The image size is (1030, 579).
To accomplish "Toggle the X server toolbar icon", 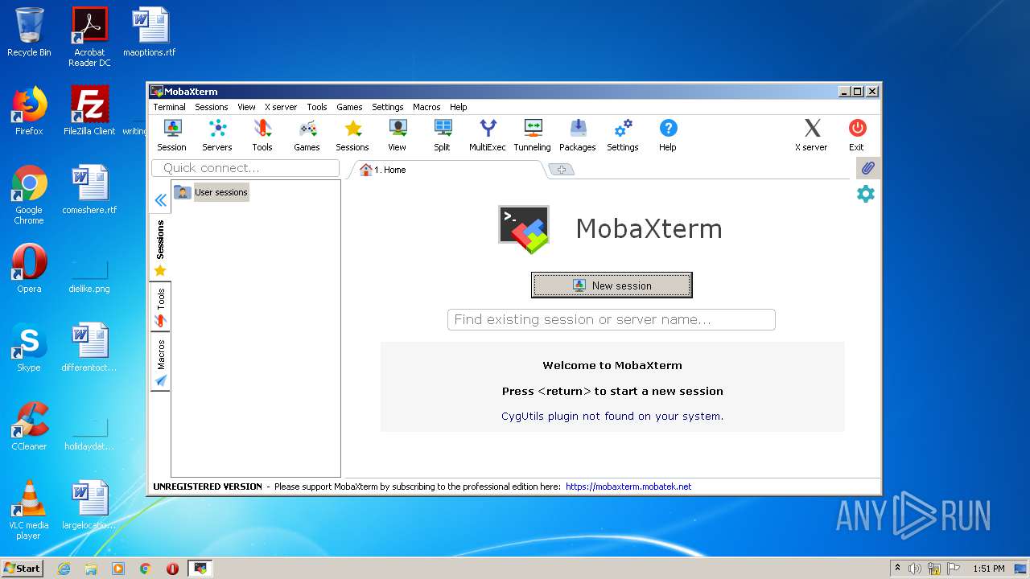I will 812,135.
